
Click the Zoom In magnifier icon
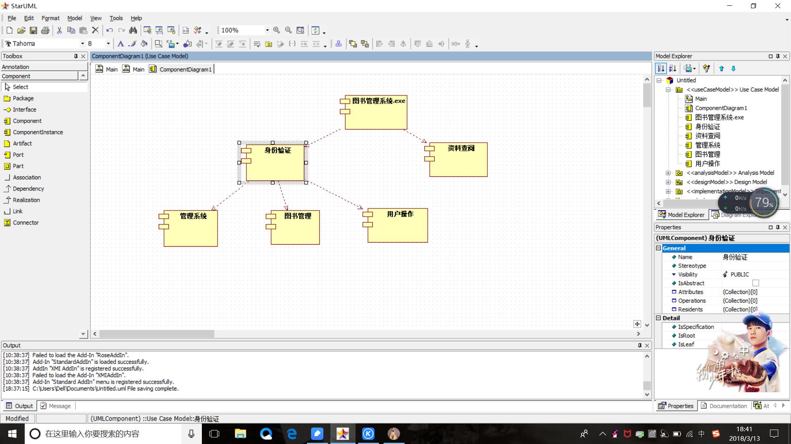click(x=276, y=30)
